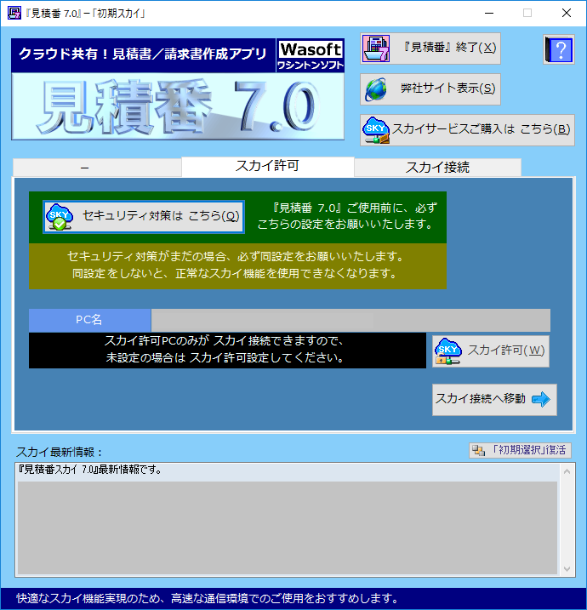587x610 pixels.
Task: Minimize the 見積番 window
Action: click(x=489, y=14)
